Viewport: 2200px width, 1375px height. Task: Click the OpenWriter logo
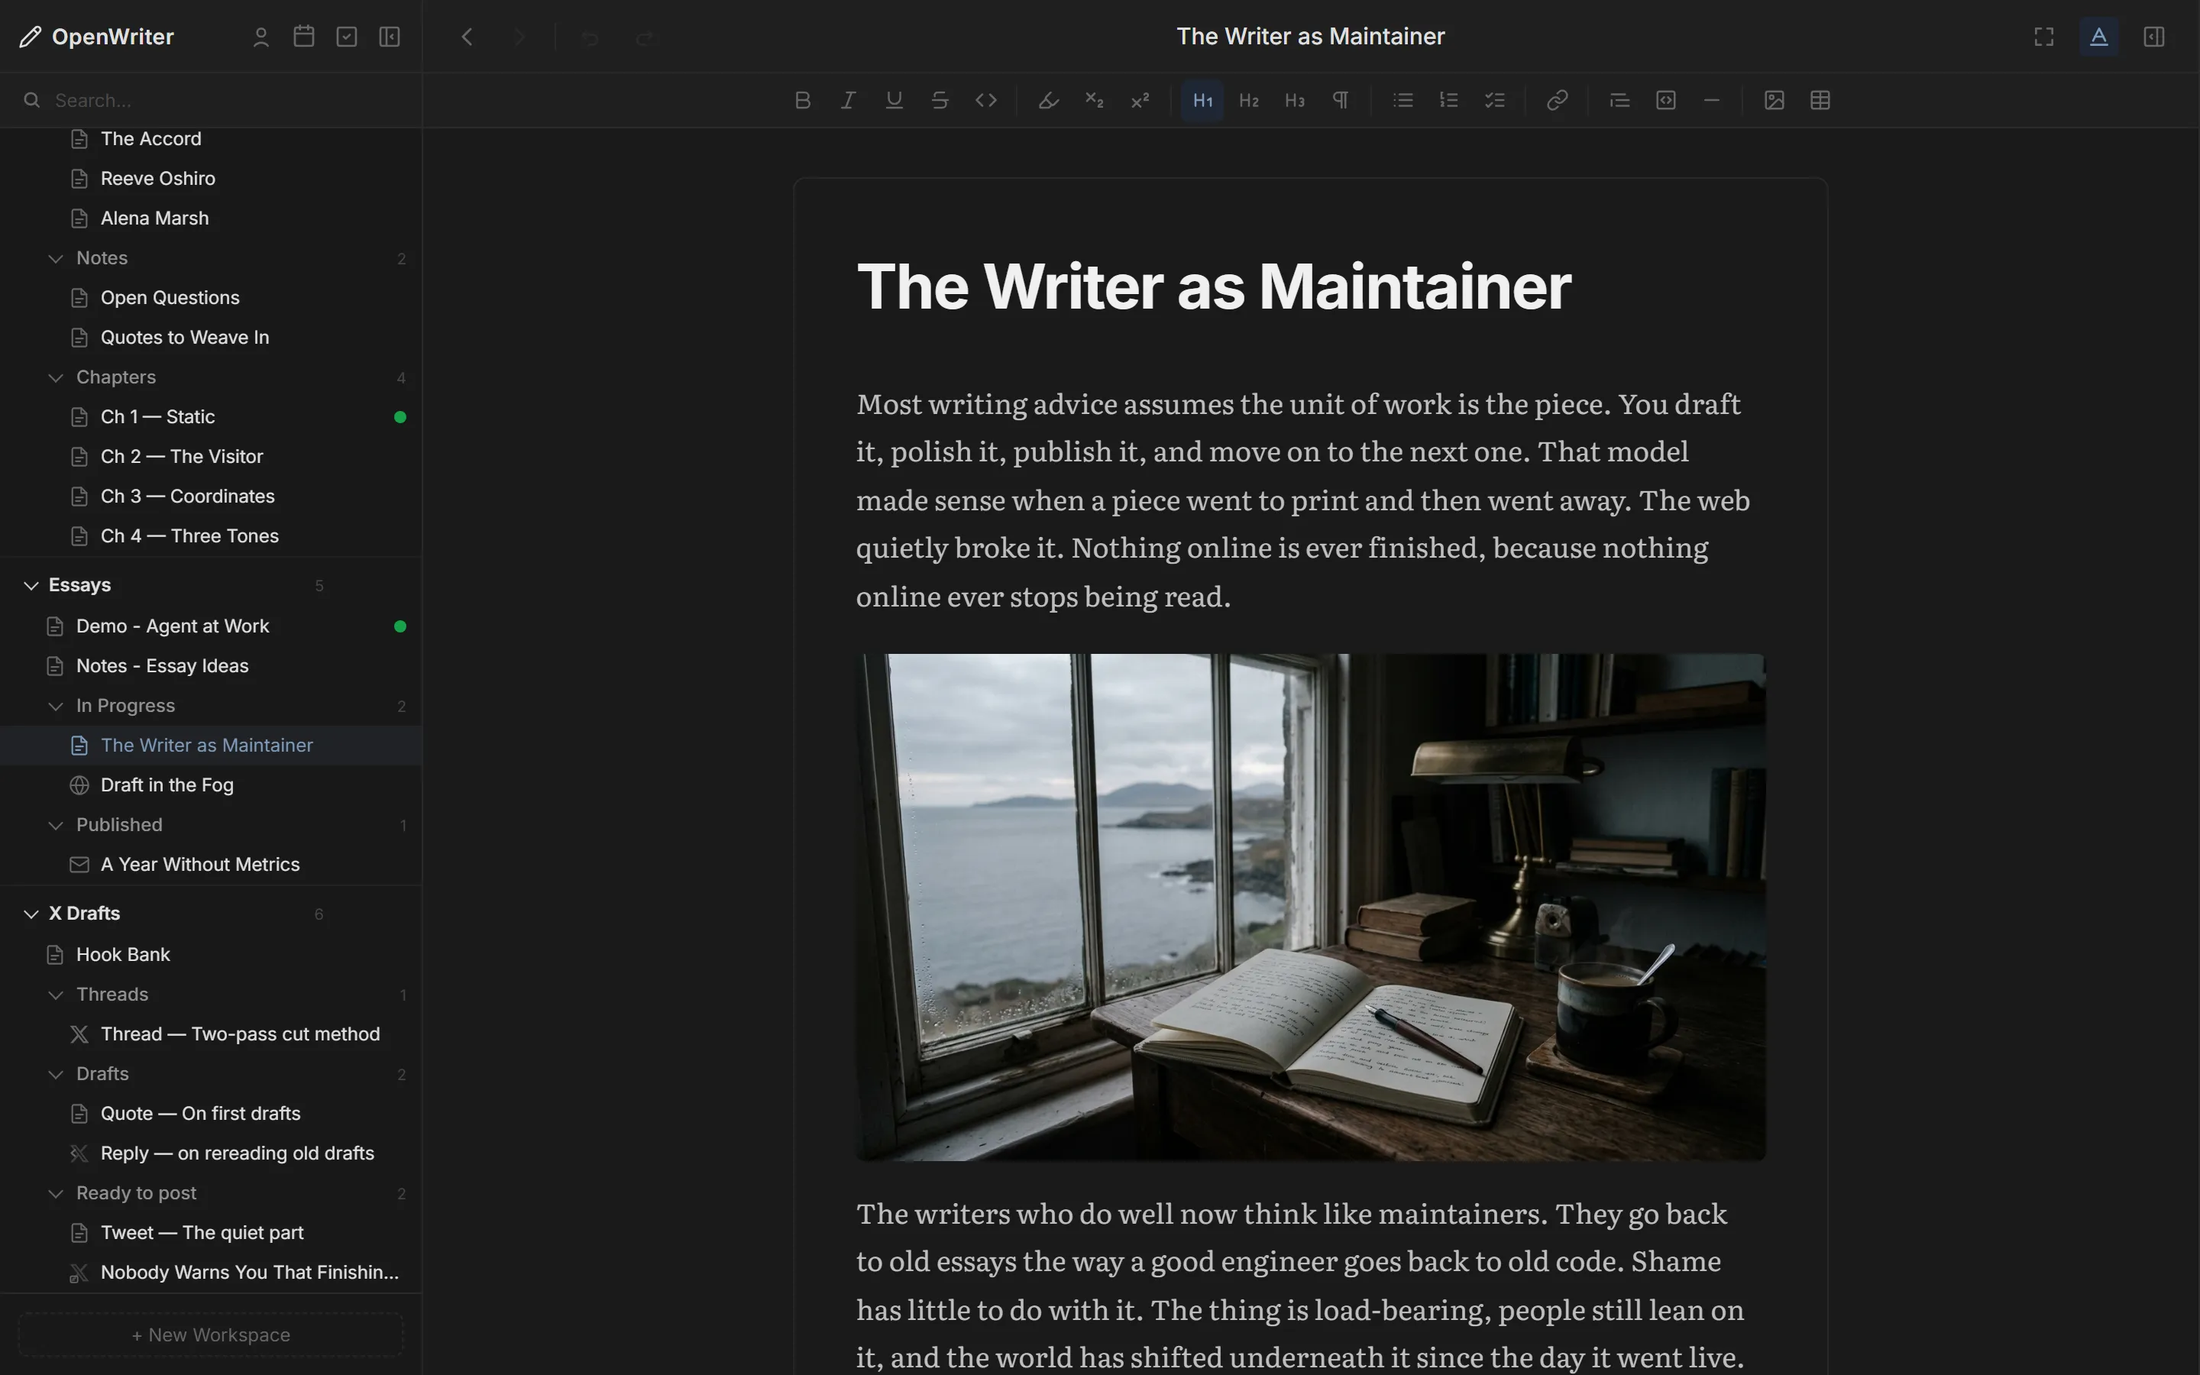pyautogui.click(x=96, y=37)
